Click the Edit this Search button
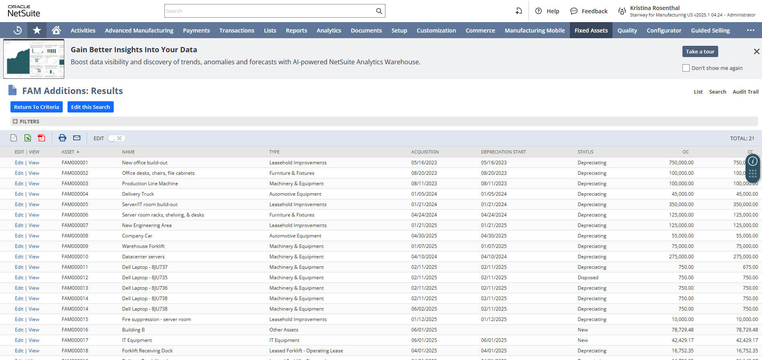 (x=90, y=107)
